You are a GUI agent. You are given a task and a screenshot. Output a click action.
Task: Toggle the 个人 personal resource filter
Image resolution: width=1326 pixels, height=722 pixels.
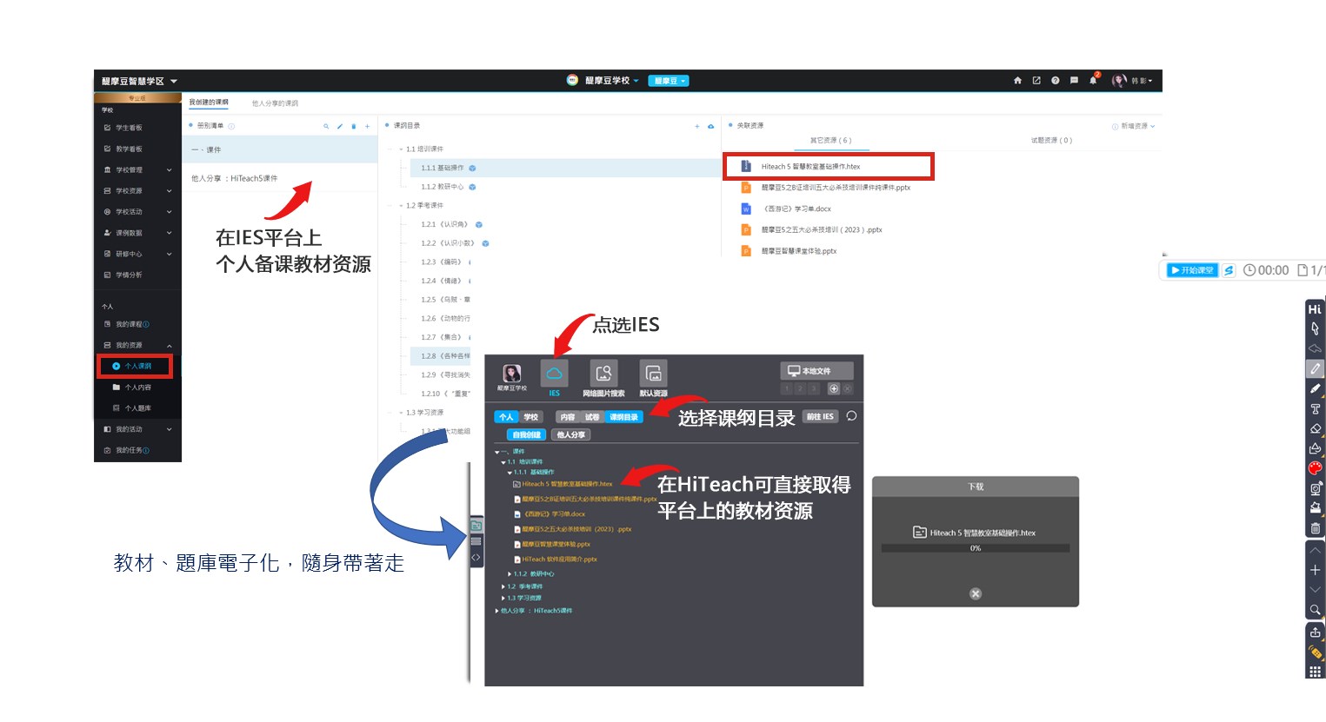coord(506,417)
